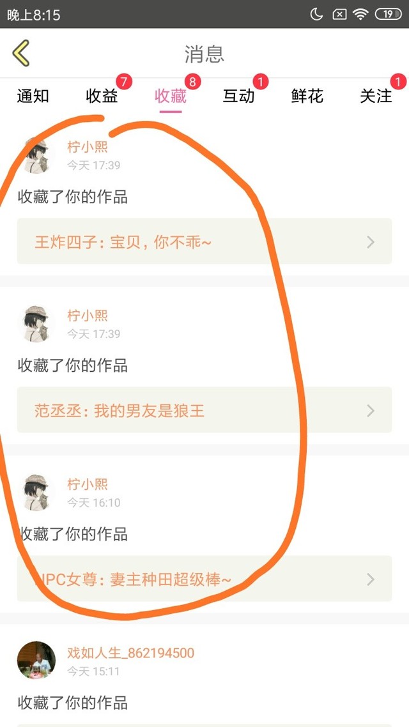Tap username 柠小熙 in second notification
This screenshot has height=727, width=409.
(x=88, y=316)
